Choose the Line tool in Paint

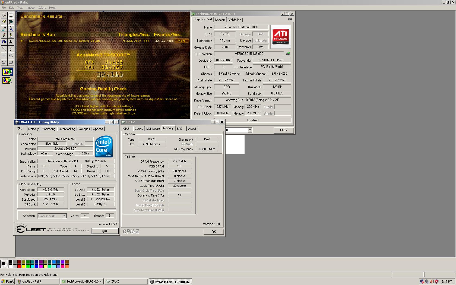pos(4,49)
